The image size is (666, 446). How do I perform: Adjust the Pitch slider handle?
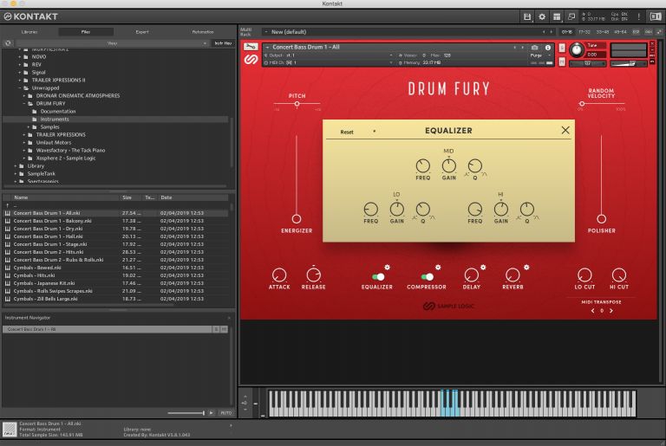(x=297, y=104)
